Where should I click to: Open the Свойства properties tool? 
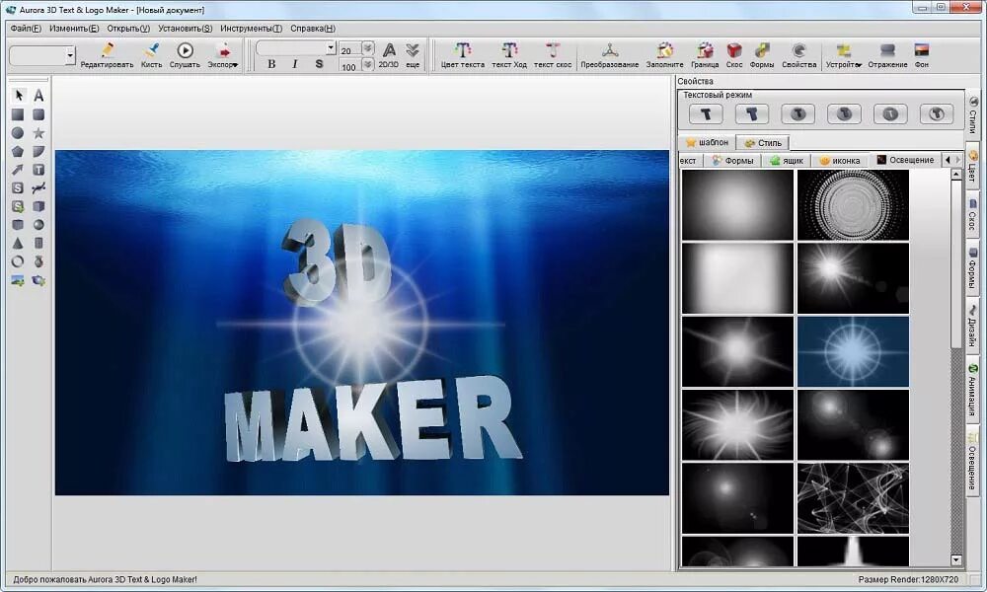click(x=798, y=54)
